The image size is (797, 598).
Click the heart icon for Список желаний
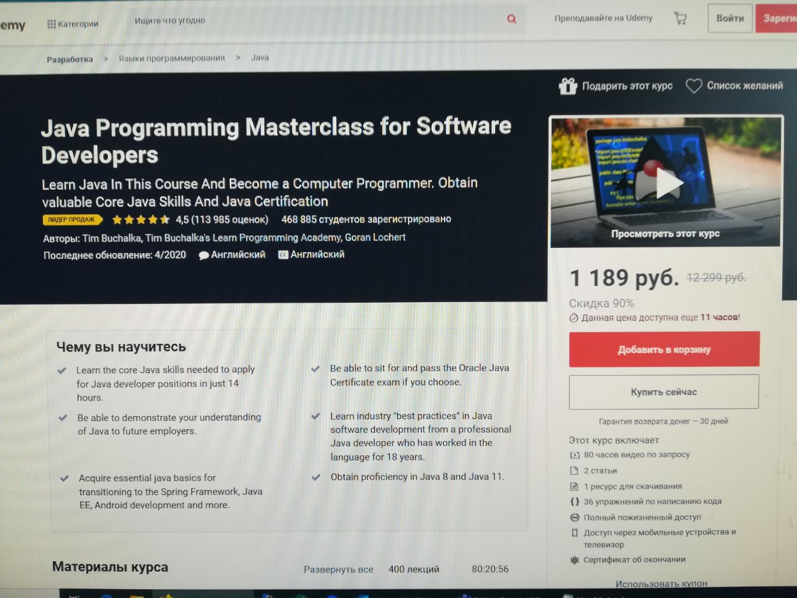[x=694, y=85]
